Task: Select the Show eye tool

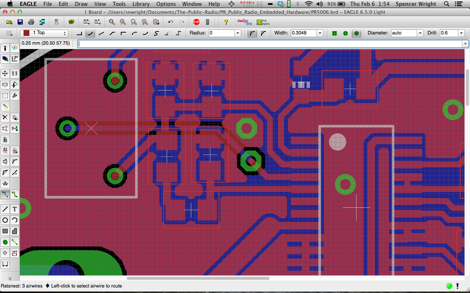Action: click(x=15, y=48)
